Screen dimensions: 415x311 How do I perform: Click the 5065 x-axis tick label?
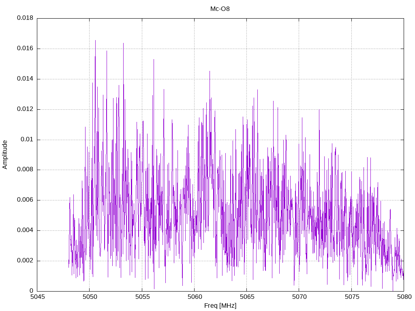point(247,297)
